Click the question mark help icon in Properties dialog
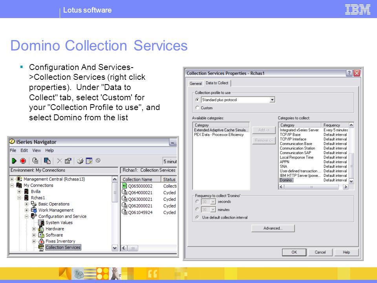377x283 pixels. tap(349, 73)
